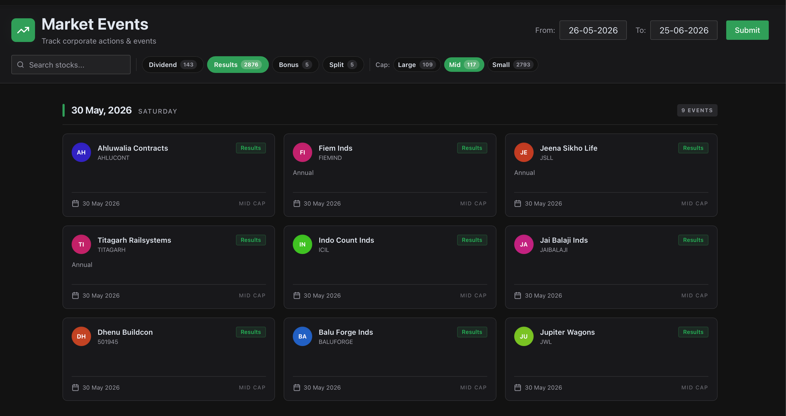Click the Results tag on Dhenu Buildcon
Screen dimensions: 786x416
[251, 332]
